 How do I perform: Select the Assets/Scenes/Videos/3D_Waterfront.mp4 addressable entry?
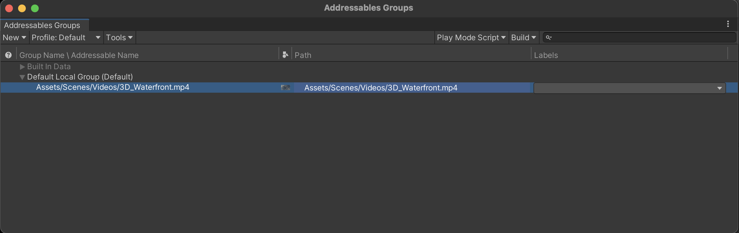tap(113, 87)
